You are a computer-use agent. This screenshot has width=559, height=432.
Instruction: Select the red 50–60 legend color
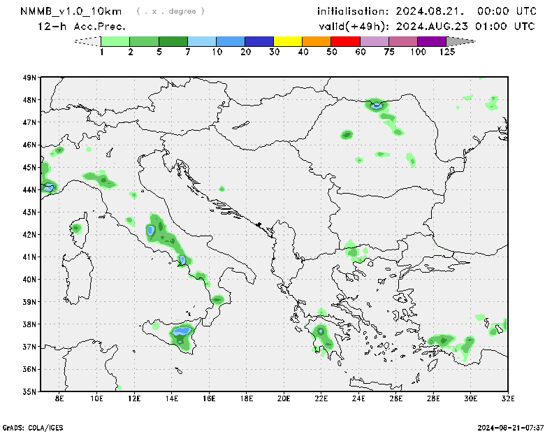tap(345, 41)
